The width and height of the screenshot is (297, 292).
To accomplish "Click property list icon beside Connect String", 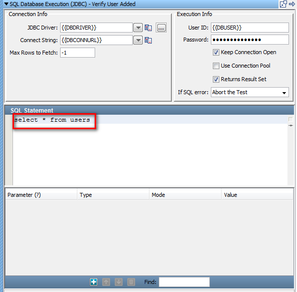I will tap(148, 40).
